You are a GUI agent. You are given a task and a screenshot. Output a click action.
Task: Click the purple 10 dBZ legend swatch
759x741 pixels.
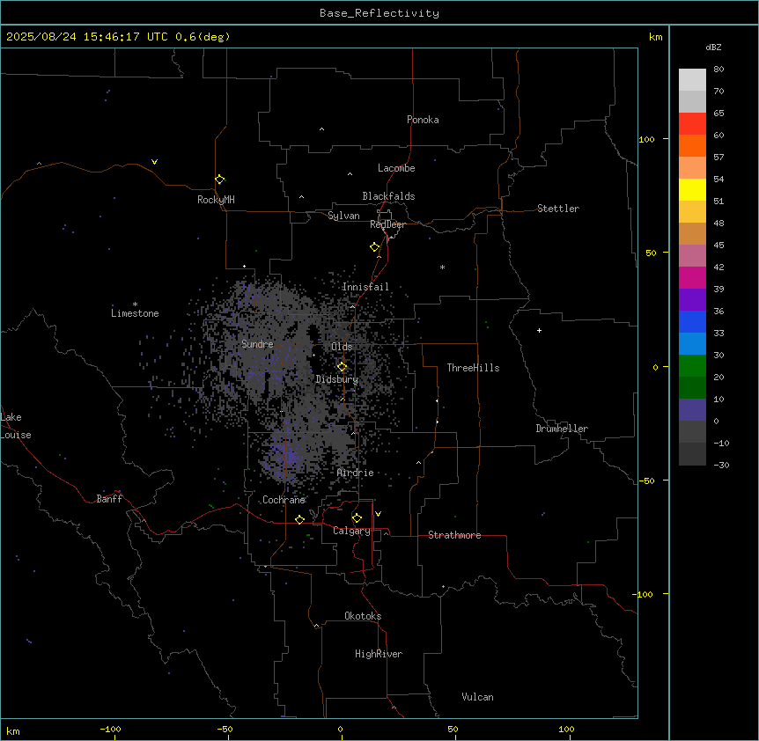pos(692,410)
